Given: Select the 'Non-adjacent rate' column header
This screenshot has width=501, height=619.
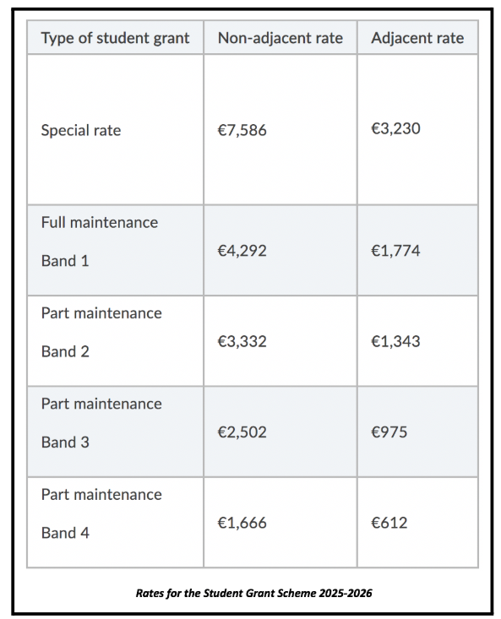Looking at the screenshot, I should pos(280,38).
